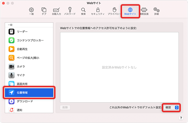Select 自動再生 in the sidebar
188x123 pixels.
coord(29,49)
